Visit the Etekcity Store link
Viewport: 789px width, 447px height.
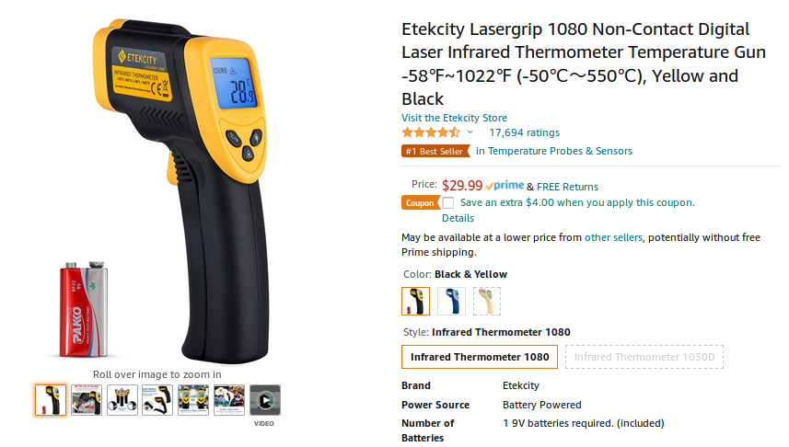point(454,118)
